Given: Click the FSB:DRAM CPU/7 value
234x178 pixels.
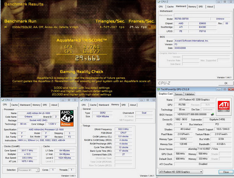Looking at the screenshot, I should 124,133.
